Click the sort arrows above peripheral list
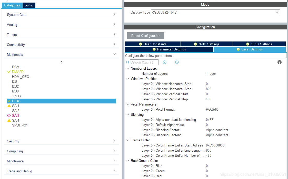Screen dimensions: 288x179 [61, 62]
